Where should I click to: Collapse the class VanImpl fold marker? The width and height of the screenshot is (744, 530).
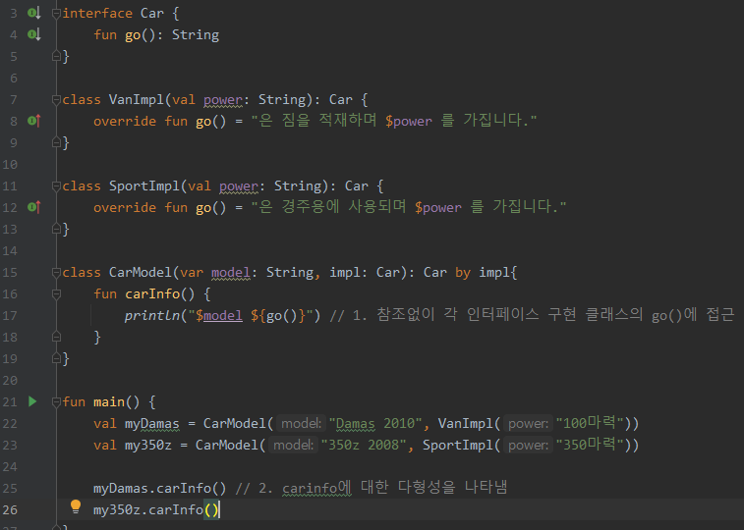coord(56,99)
